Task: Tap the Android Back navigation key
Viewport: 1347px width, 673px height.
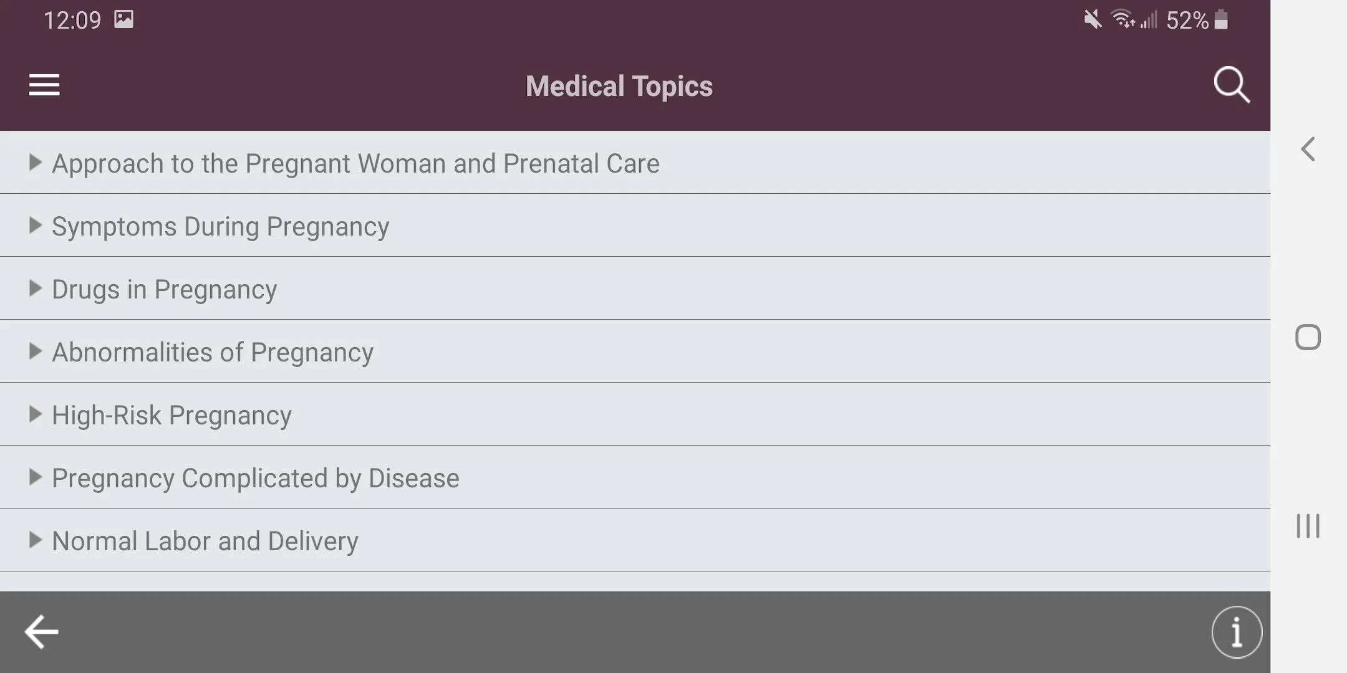Action: [1308, 150]
